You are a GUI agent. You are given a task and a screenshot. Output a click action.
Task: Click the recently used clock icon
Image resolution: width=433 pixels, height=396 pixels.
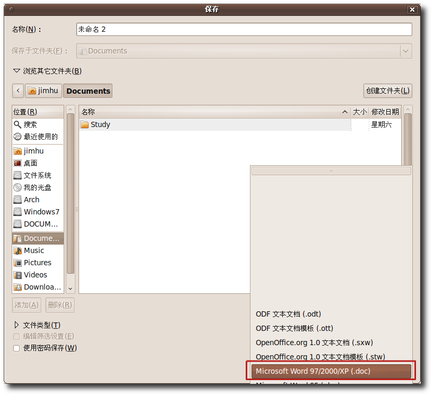[18, 137]
